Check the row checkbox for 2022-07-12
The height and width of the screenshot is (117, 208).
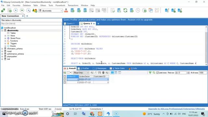65,82
